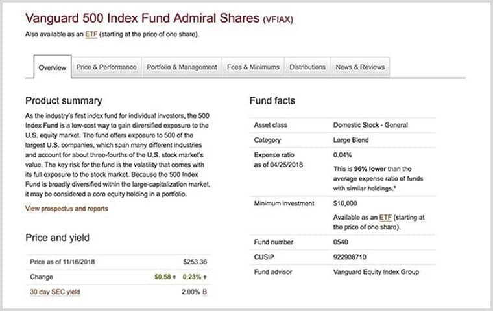This screenshot has width=493, height=311.
Task: Click the '96% lower' bold text
Action: pos(370,169)
